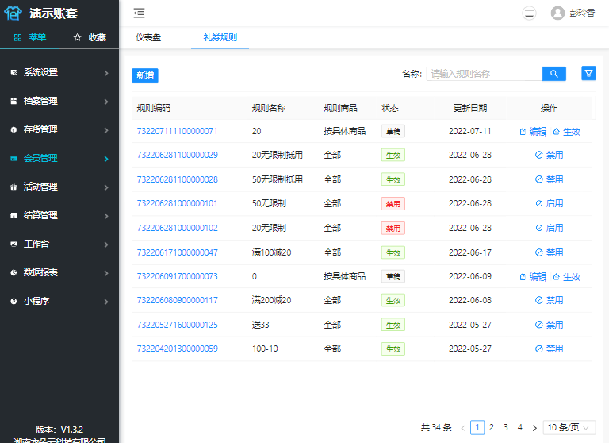The height and width of the screenshot is (443, 609).
Task: Open rule code 732204201300000059
Action: [x=177, y=349]
